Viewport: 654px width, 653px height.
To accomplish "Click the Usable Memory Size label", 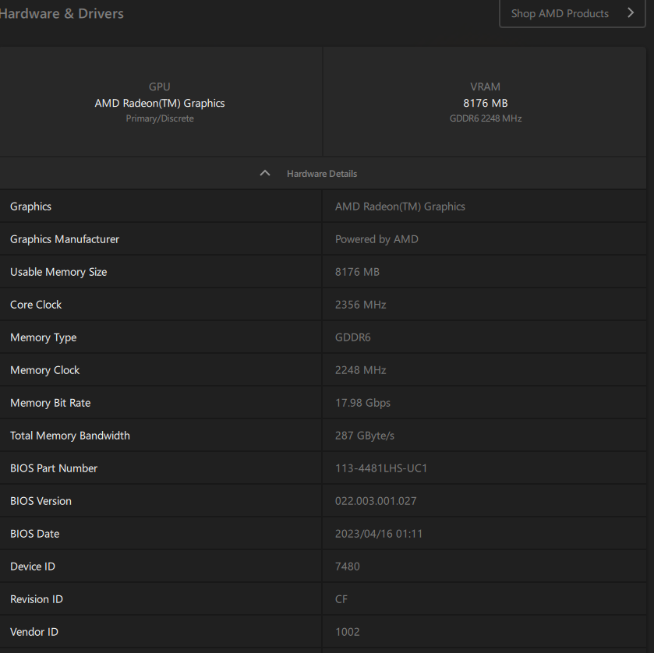I will point(58,272).
